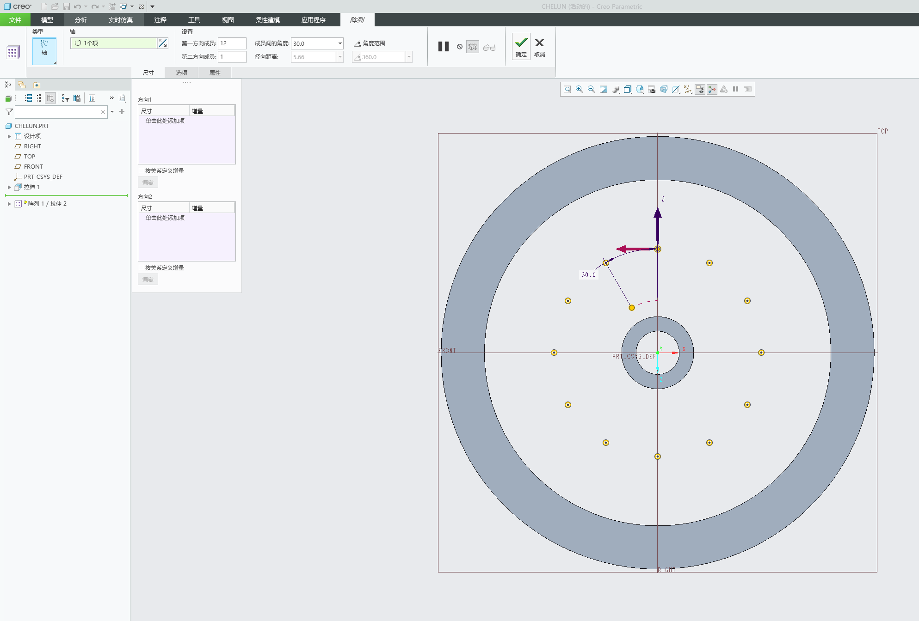The image size is (919, 621).
Task: Open the angle between members dropdown
Action: (x=340, y=43)
